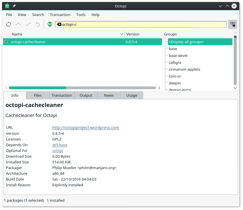
Task: Minimize the Octopi window
Action: [220, 6]
